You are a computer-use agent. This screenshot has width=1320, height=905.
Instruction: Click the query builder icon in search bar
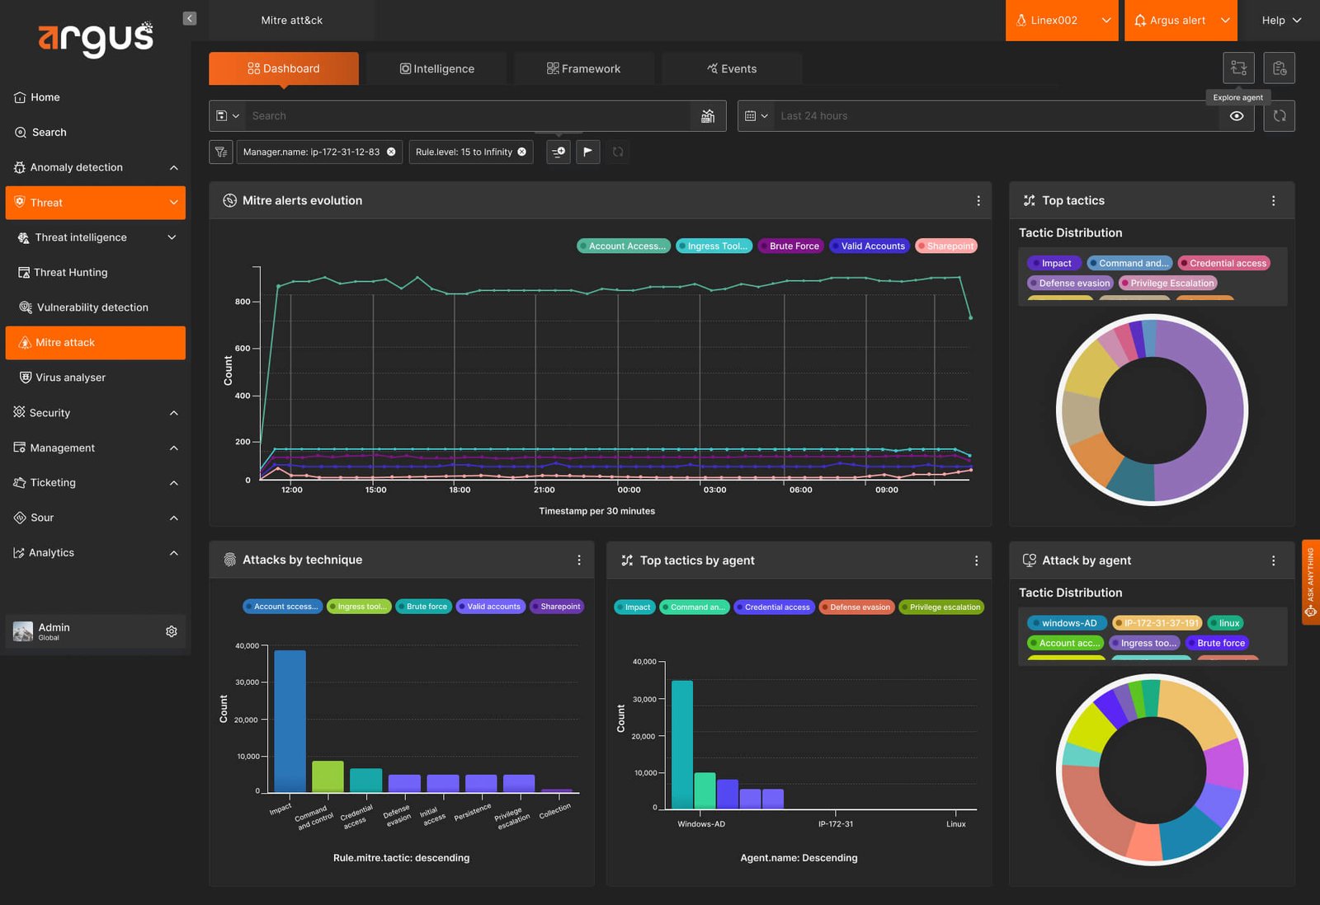pyautogui.click(x=708, y=116)
